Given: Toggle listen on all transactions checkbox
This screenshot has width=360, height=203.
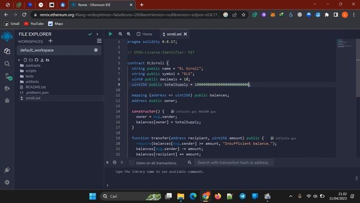Looking at the screenshot, I should point(132,162).
